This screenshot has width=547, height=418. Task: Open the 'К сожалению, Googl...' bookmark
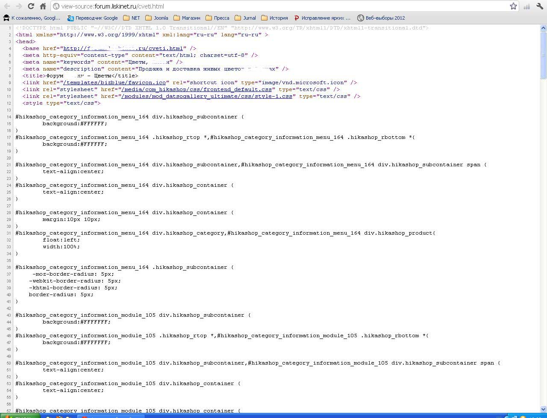coord(32,18)
